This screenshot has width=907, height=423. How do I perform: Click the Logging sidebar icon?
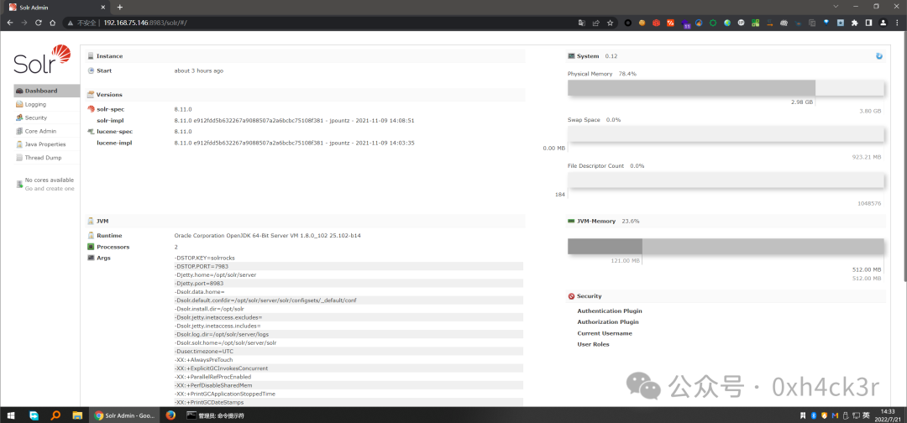19,105
